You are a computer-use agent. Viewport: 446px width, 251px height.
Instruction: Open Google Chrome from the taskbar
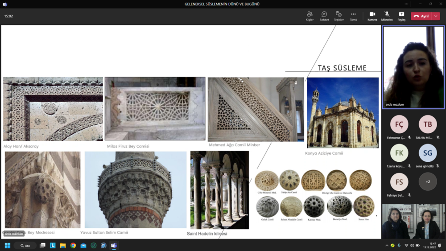pos(73,246)
